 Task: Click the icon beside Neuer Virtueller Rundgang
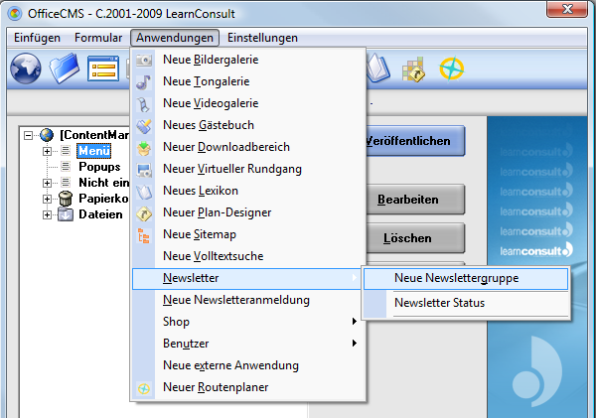144,170
